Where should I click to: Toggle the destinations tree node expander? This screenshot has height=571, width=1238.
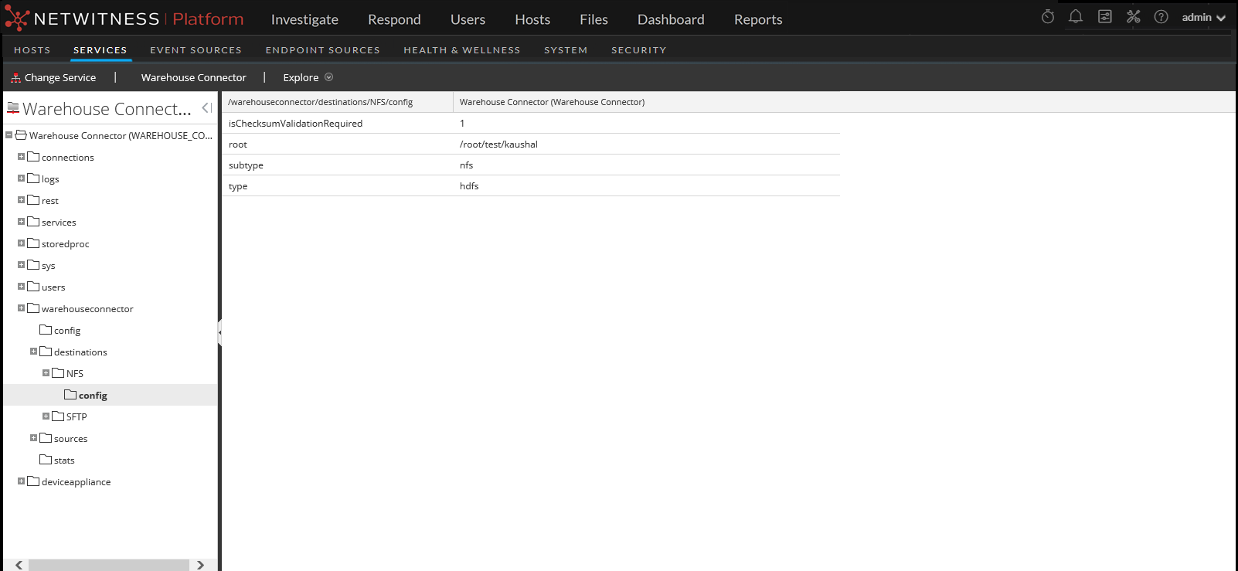(34, 352)
